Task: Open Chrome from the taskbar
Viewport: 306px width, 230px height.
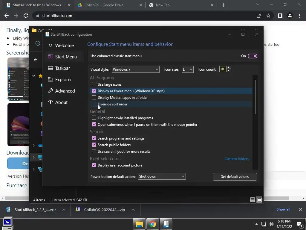Action: (x=153, y=224)
